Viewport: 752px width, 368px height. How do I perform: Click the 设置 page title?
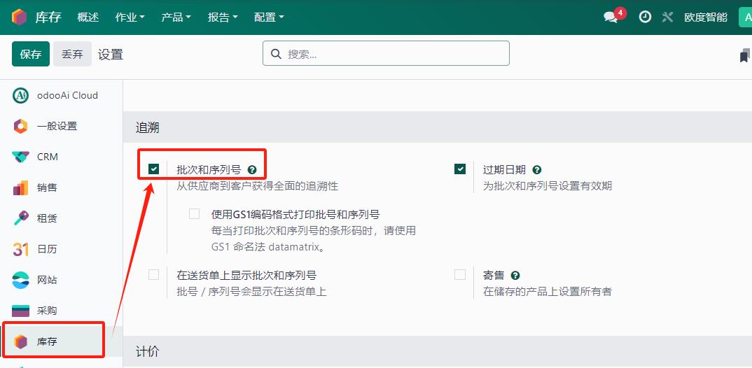pos(111,54)
